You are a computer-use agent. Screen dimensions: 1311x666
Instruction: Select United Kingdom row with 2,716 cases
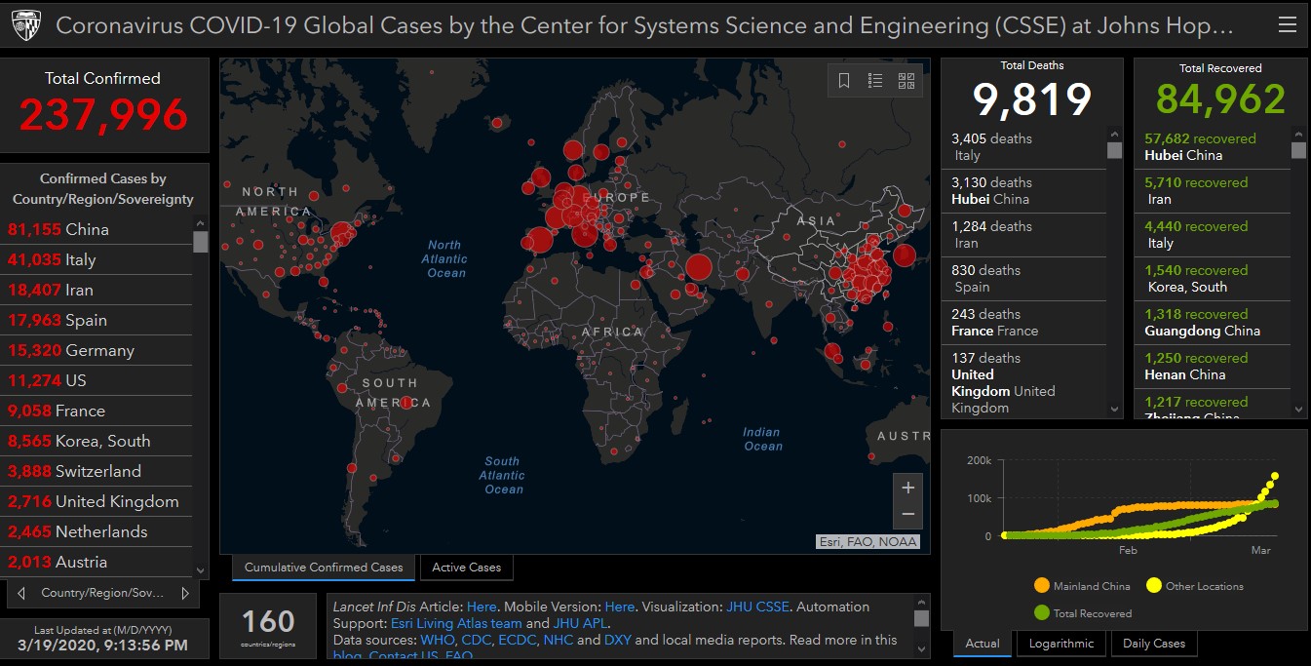pyautogui.click(x=97, y=501)
